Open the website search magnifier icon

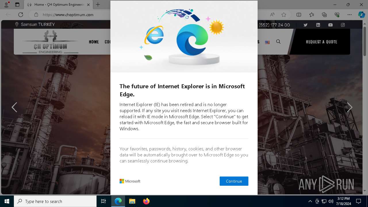click(278, 42)
